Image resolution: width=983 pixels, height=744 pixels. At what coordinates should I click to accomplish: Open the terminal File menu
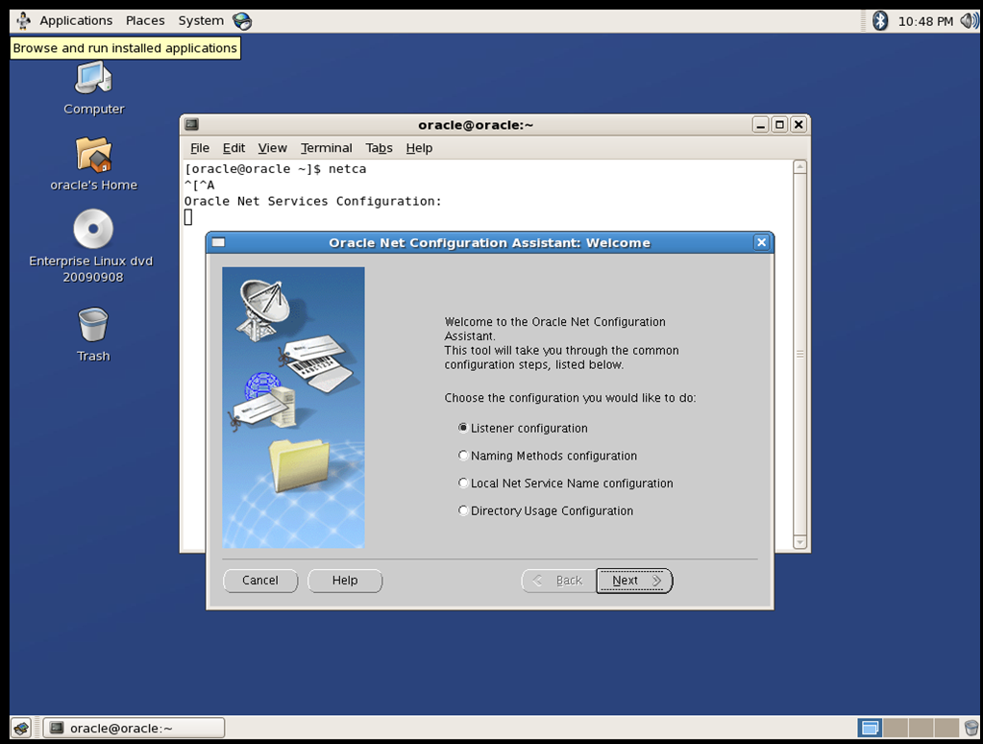coord(199,148)
